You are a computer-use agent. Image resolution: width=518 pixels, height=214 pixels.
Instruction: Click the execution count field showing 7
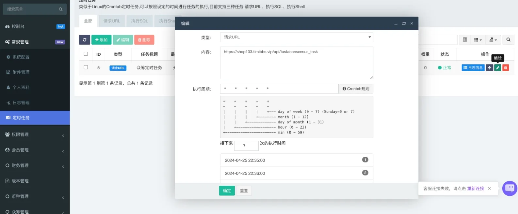click(x=246, y=146)
